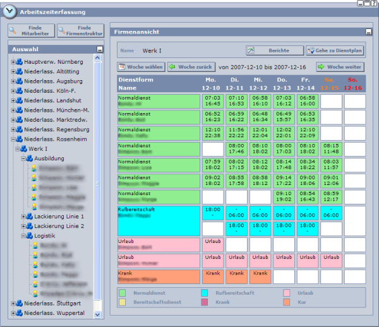Click Niederlass. Altötting group icon
The image size is (379, 327).
click(x=20, y=71)
